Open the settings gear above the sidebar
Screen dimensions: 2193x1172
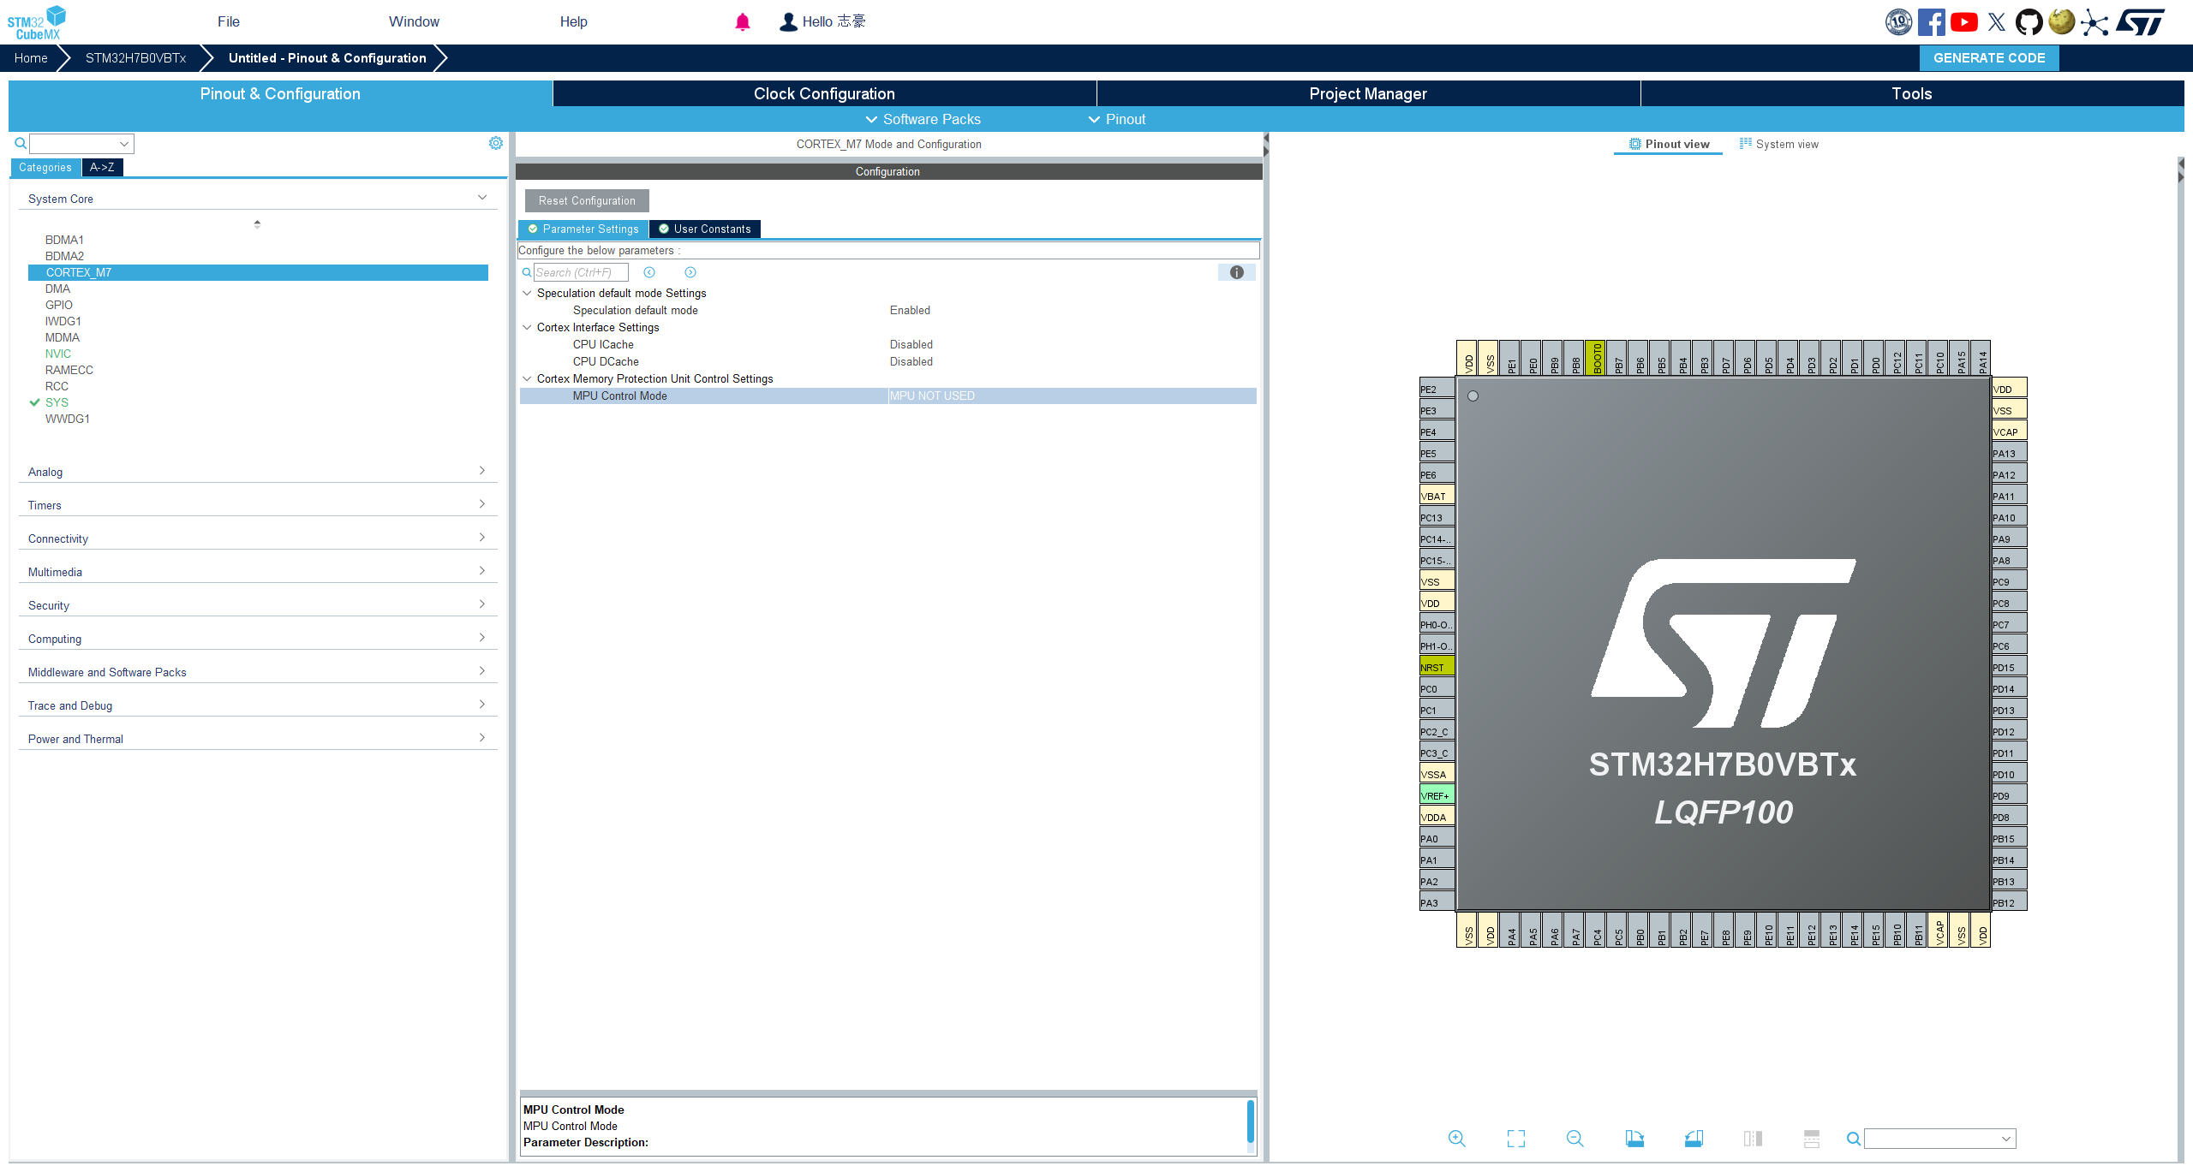[496, 143]
